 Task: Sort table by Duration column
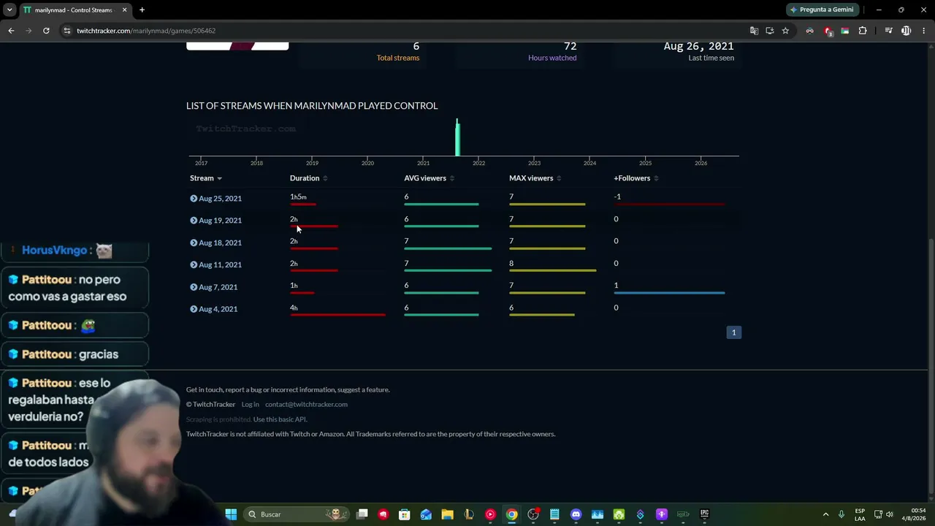click(308, 178)
